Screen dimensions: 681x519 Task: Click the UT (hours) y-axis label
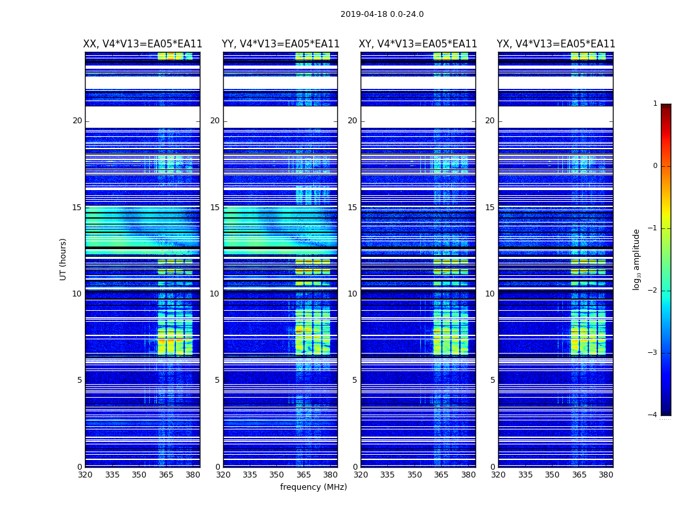pyautogui.click(x=64, y=259)
